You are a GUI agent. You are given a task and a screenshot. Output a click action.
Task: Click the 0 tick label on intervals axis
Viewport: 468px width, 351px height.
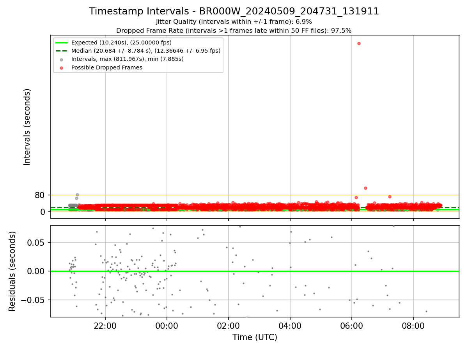43,212
